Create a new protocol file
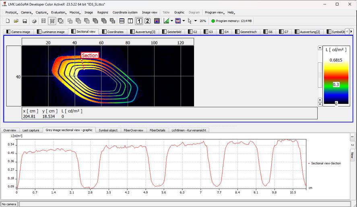Image resolution: width=357 pixels, height=207 pixels. 8,21
